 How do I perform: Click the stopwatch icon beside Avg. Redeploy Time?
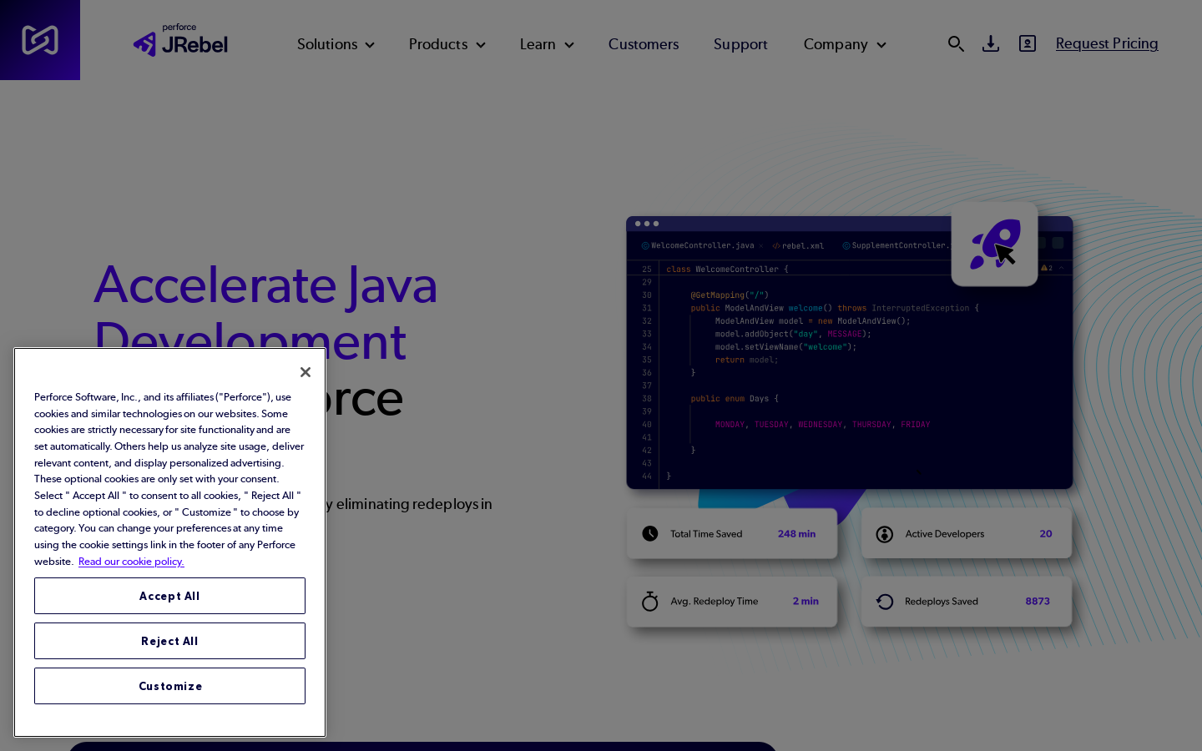[650, 601]
